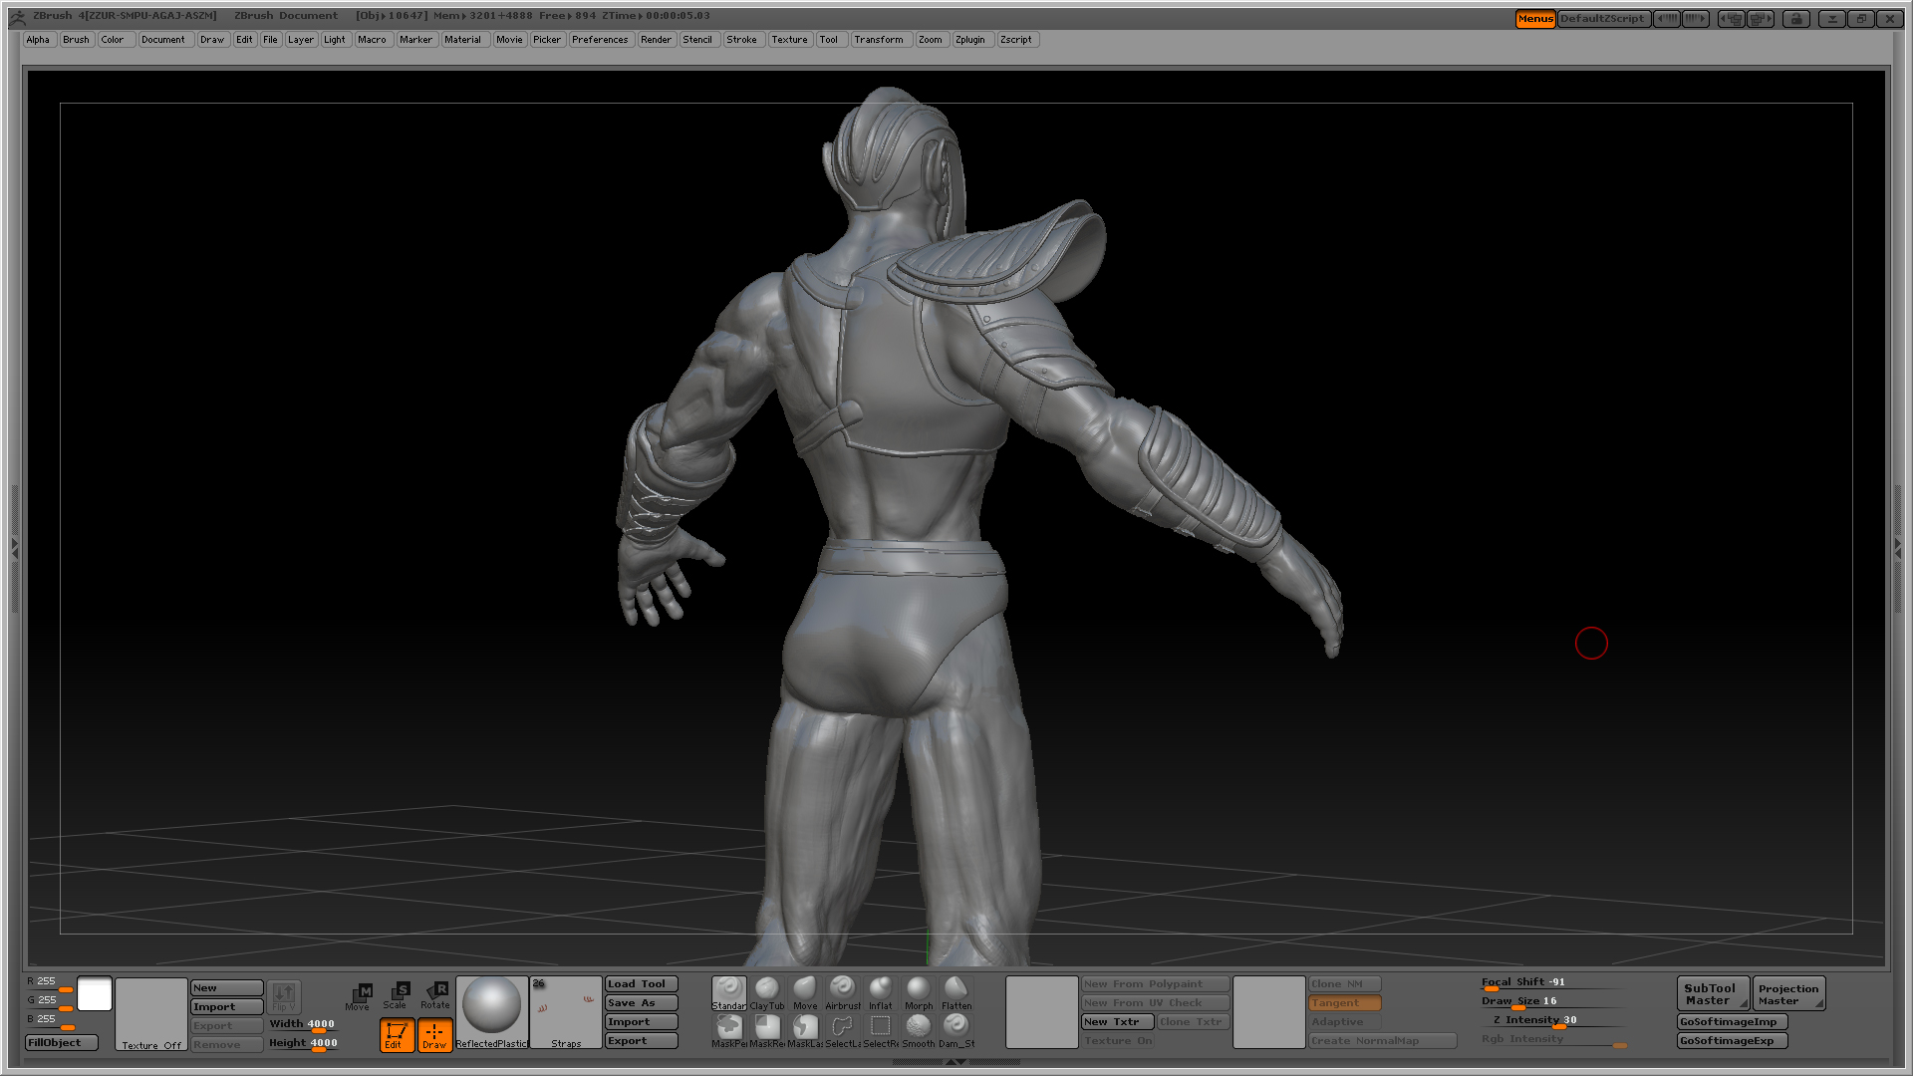1913x1076 pixels.
Task: Click the Flip V texture icon
Action: (x=284, y=996)
